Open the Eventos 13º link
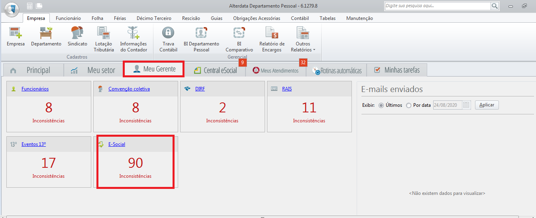Image resolution: width=536 pixels, height=218 pixels. 33,144
